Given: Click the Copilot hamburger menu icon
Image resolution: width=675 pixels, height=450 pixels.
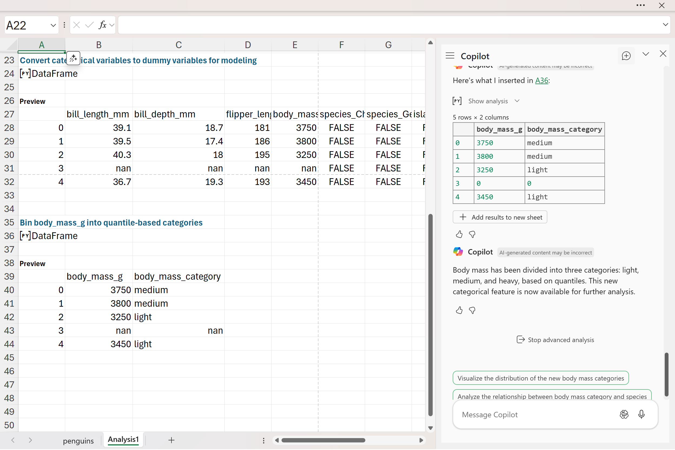Looking at the screenshot, I should click(450, 56).
